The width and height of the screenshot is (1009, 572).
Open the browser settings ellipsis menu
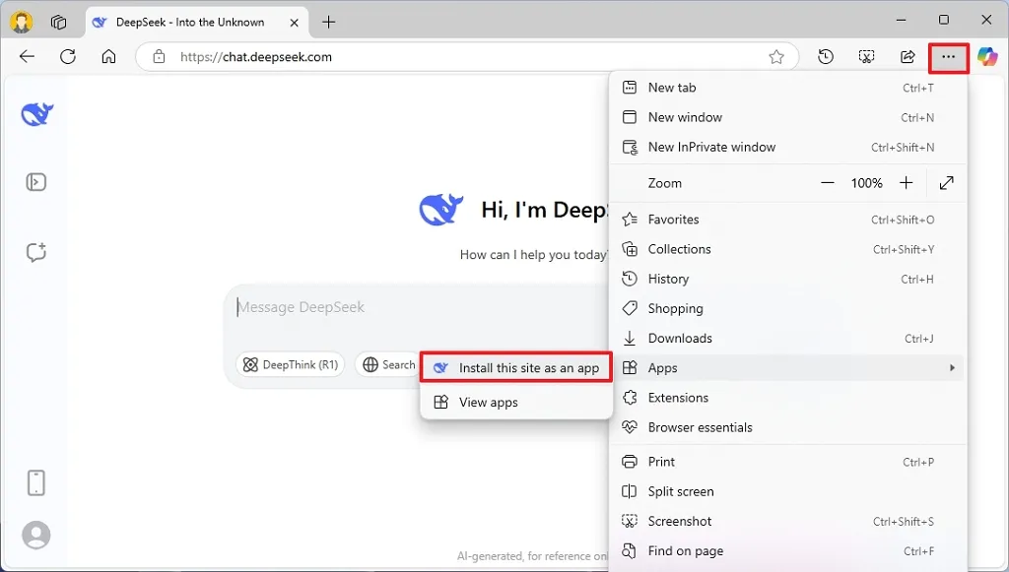947,57
